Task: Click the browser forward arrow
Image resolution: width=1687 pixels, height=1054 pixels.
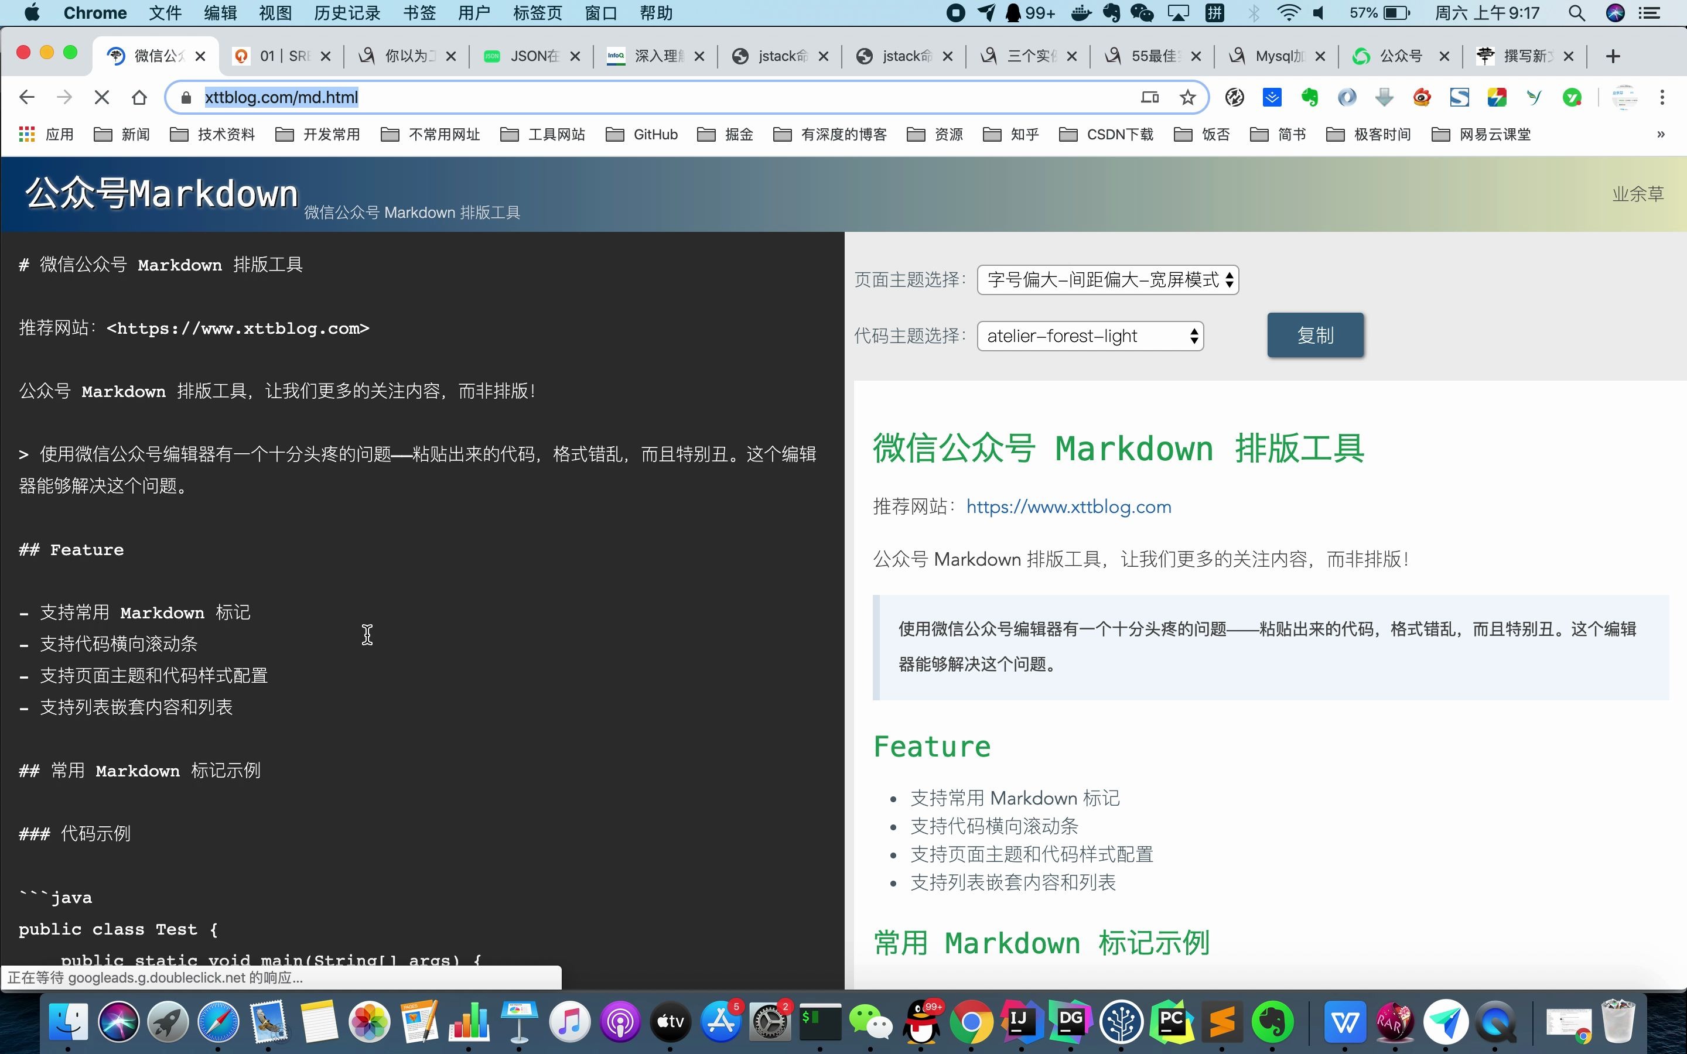Action: coord(64,98)
